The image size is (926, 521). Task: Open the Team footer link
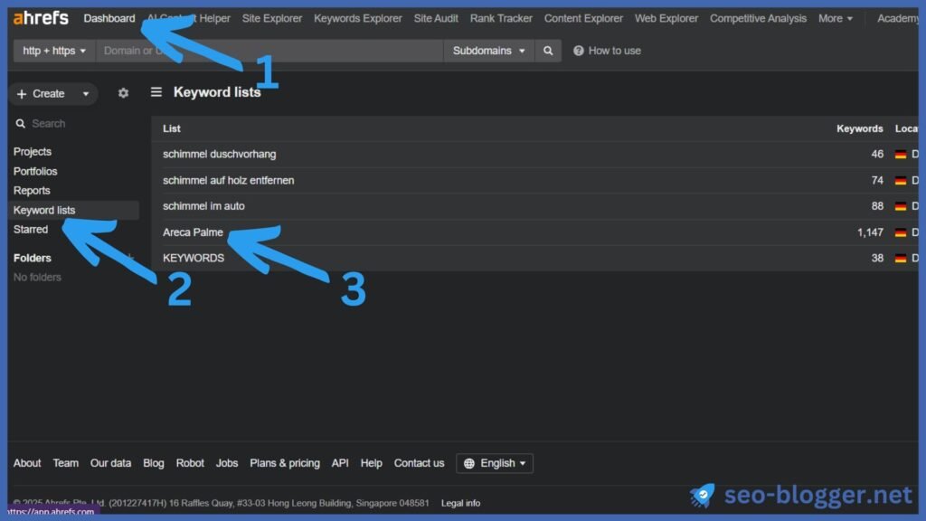pyautogui.click(x=65, y=464)
